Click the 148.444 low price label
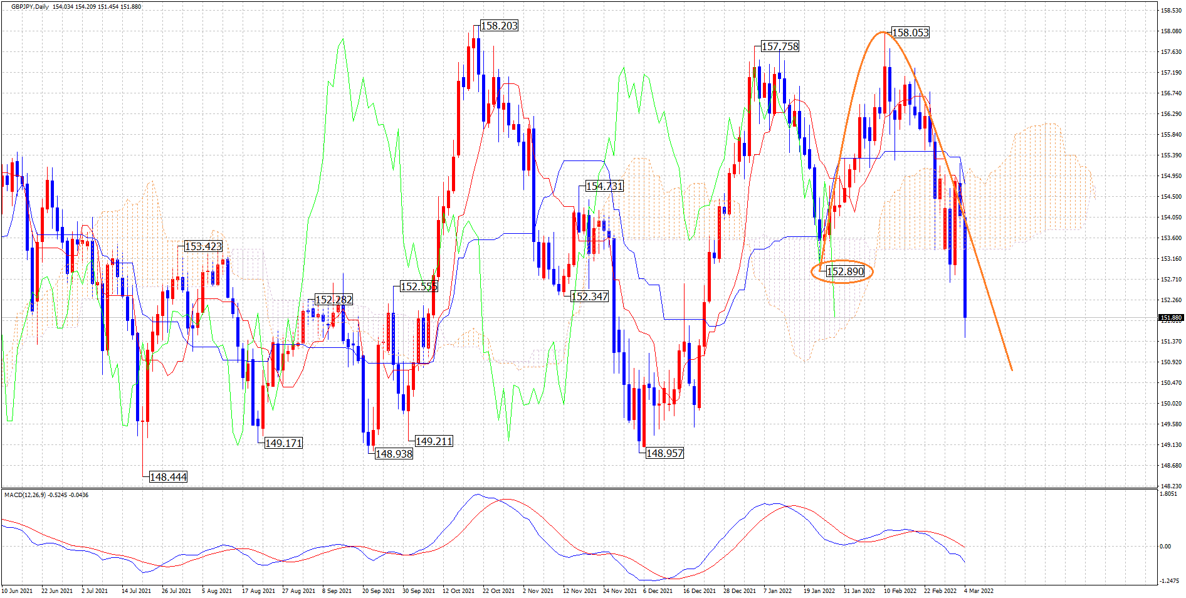 coord(168,477)
